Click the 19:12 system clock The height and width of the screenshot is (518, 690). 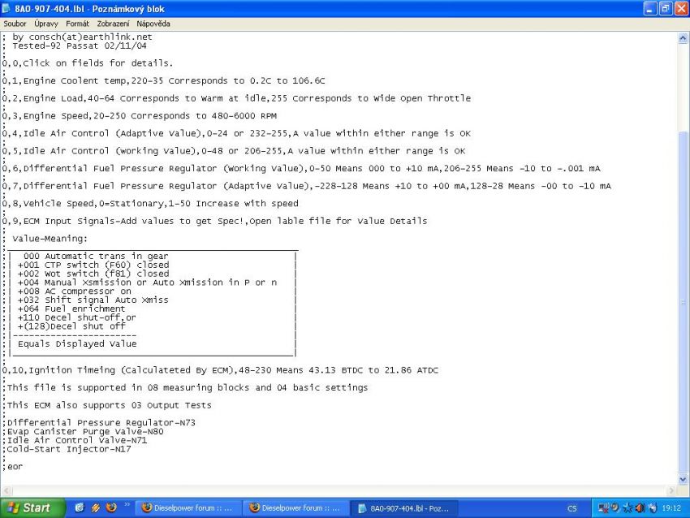[x=671, y=508]
